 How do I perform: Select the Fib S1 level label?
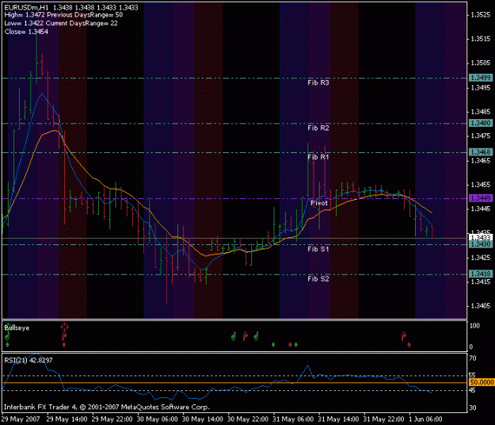click(x=318, y=249)
